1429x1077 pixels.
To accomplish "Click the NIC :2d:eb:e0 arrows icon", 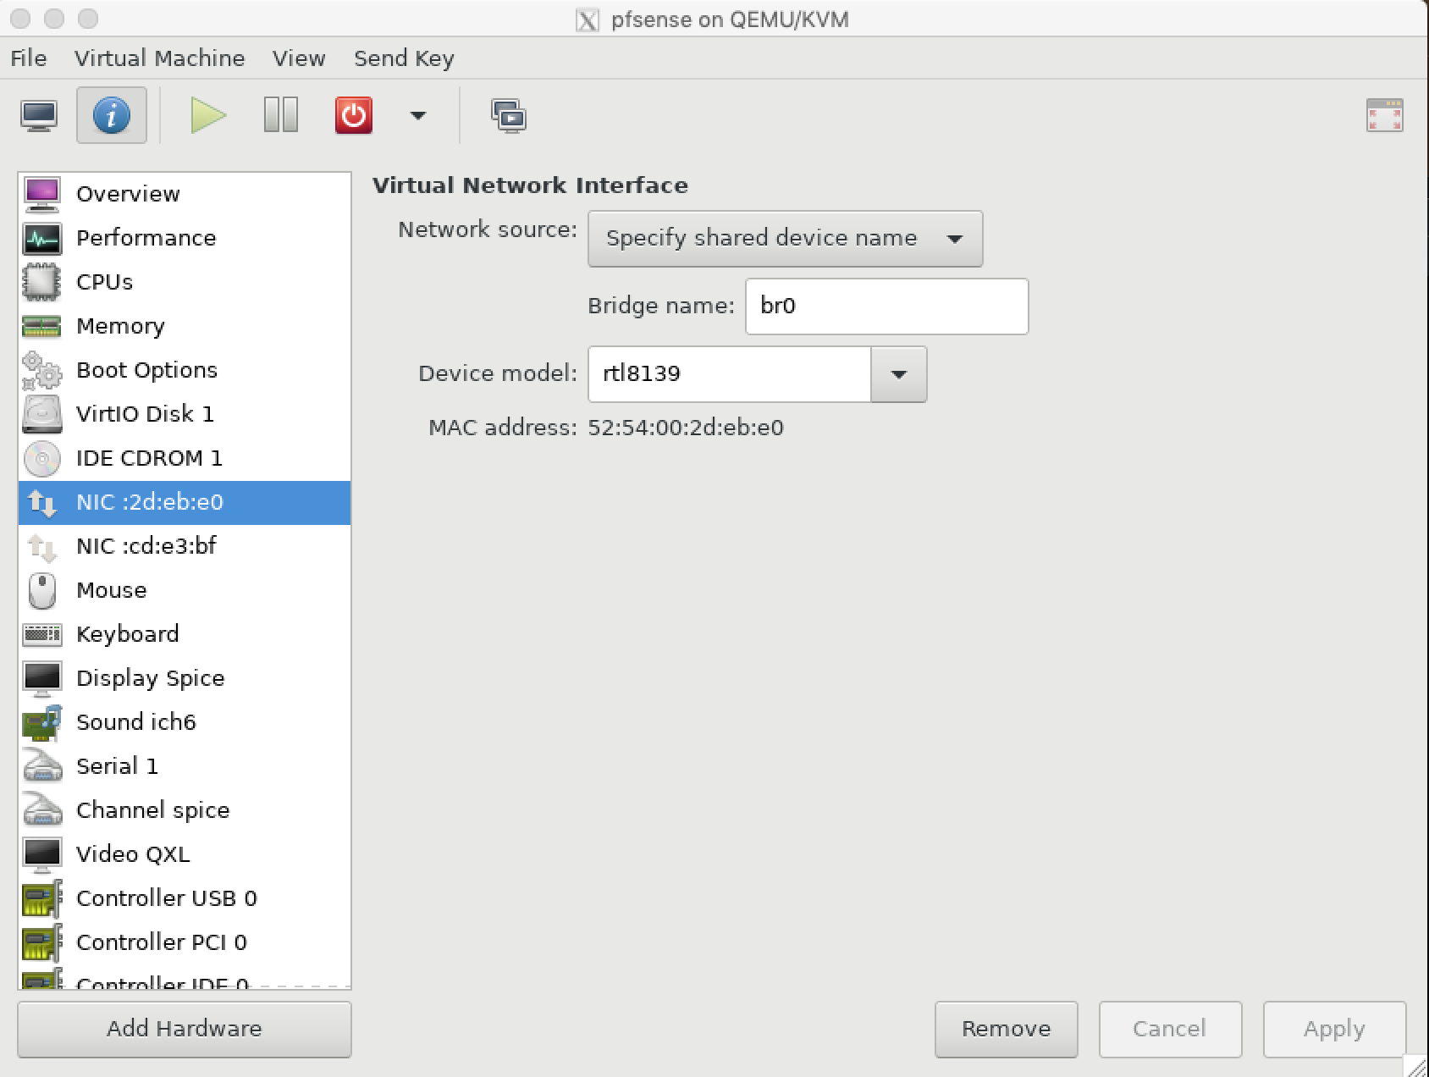I will tap(41, 502).
